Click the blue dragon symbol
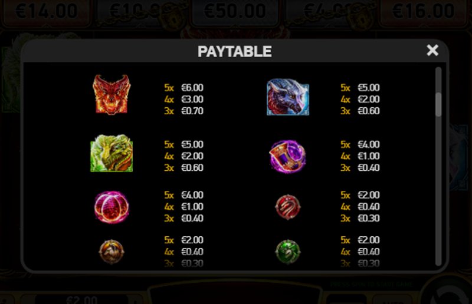Screen dimensions: 472x304 point(288,97)
